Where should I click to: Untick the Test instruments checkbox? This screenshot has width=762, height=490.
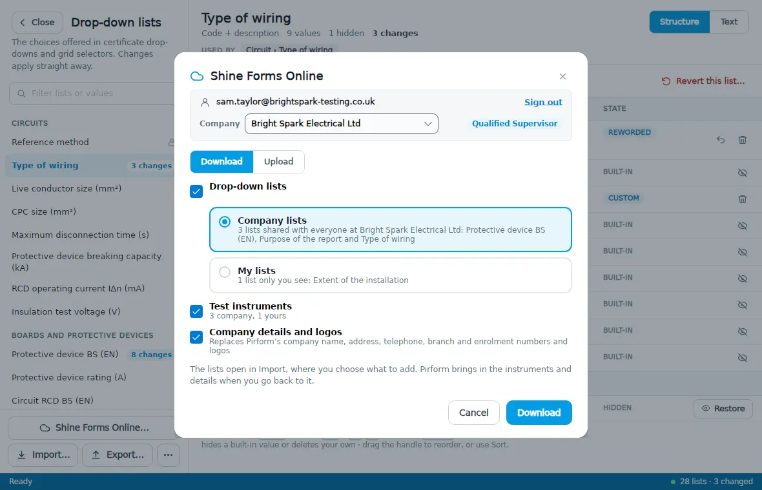click(196, 311)
